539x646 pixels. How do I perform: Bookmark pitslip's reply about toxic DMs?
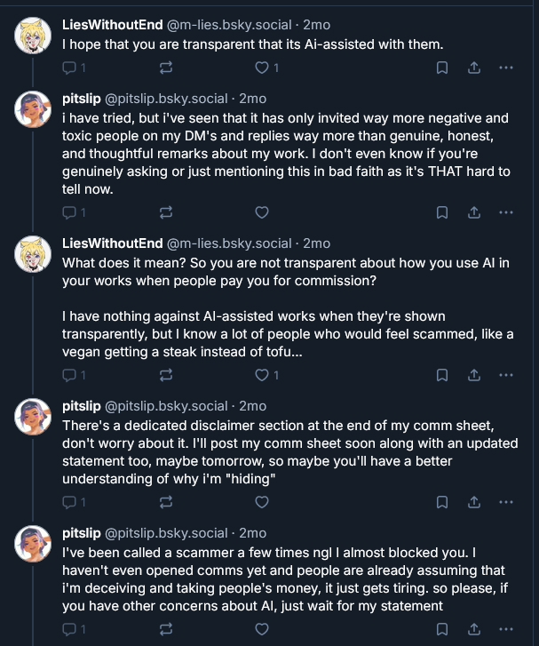coord(442,212)
